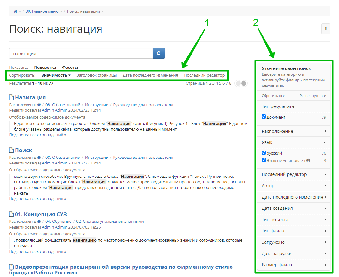Screen dimensions: 339x277
Task: Go to page 5 of results
Action: (x=220, y=83)
